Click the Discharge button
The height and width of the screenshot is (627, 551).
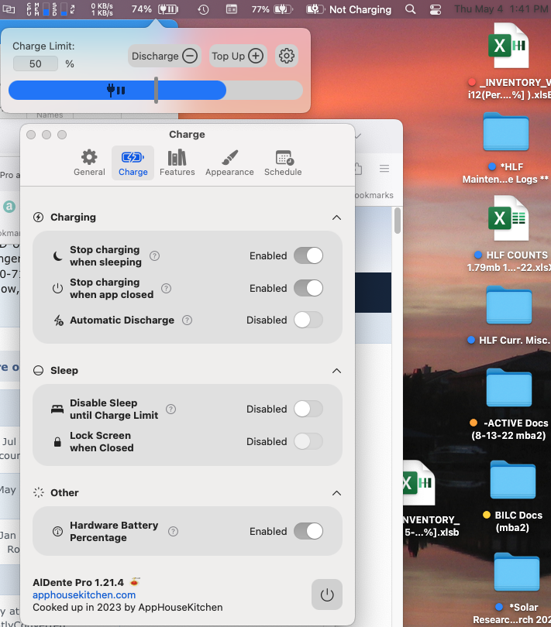click(164, 56)
